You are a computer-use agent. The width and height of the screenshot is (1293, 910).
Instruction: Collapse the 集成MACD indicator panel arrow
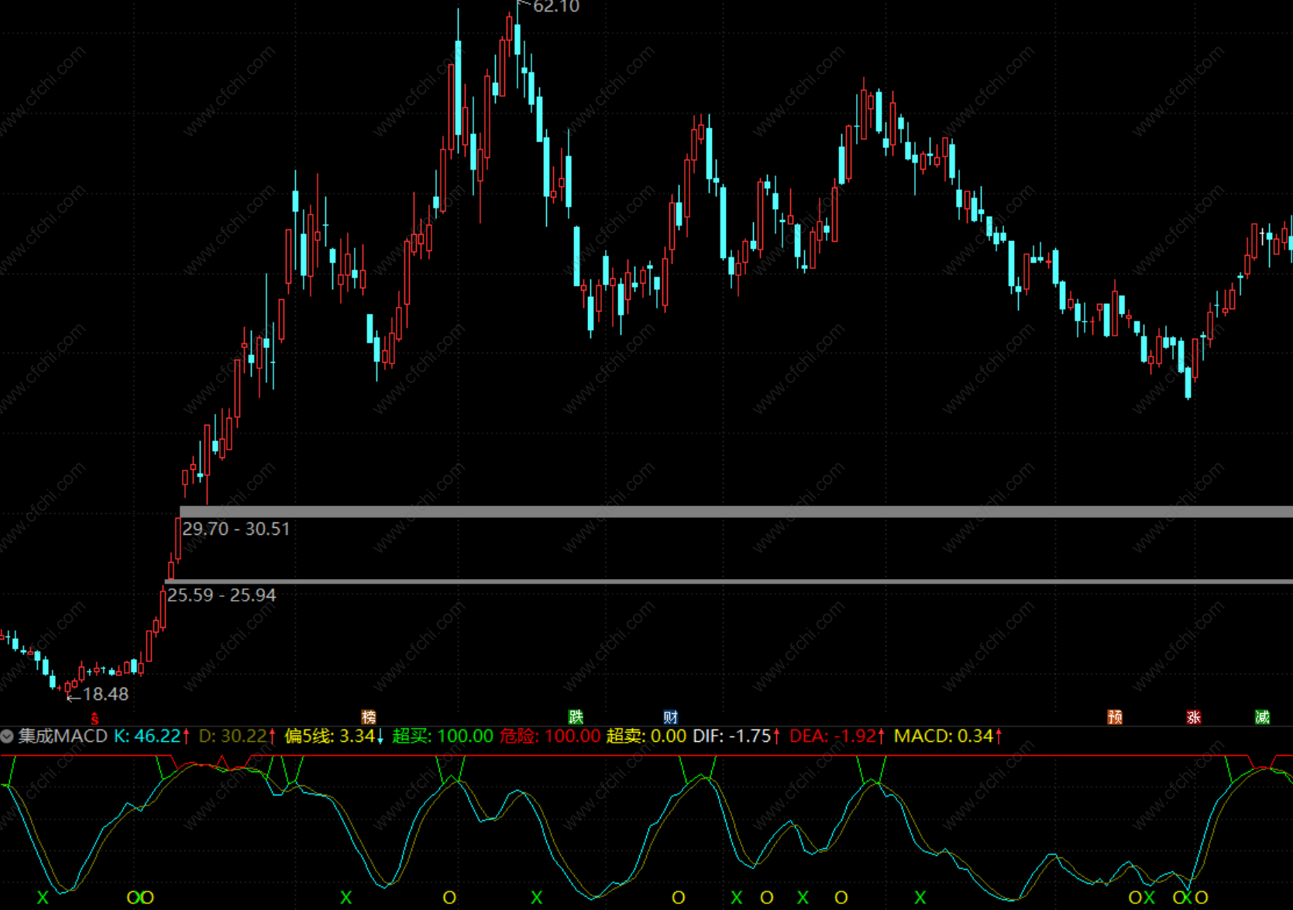[x=7, y=736]
